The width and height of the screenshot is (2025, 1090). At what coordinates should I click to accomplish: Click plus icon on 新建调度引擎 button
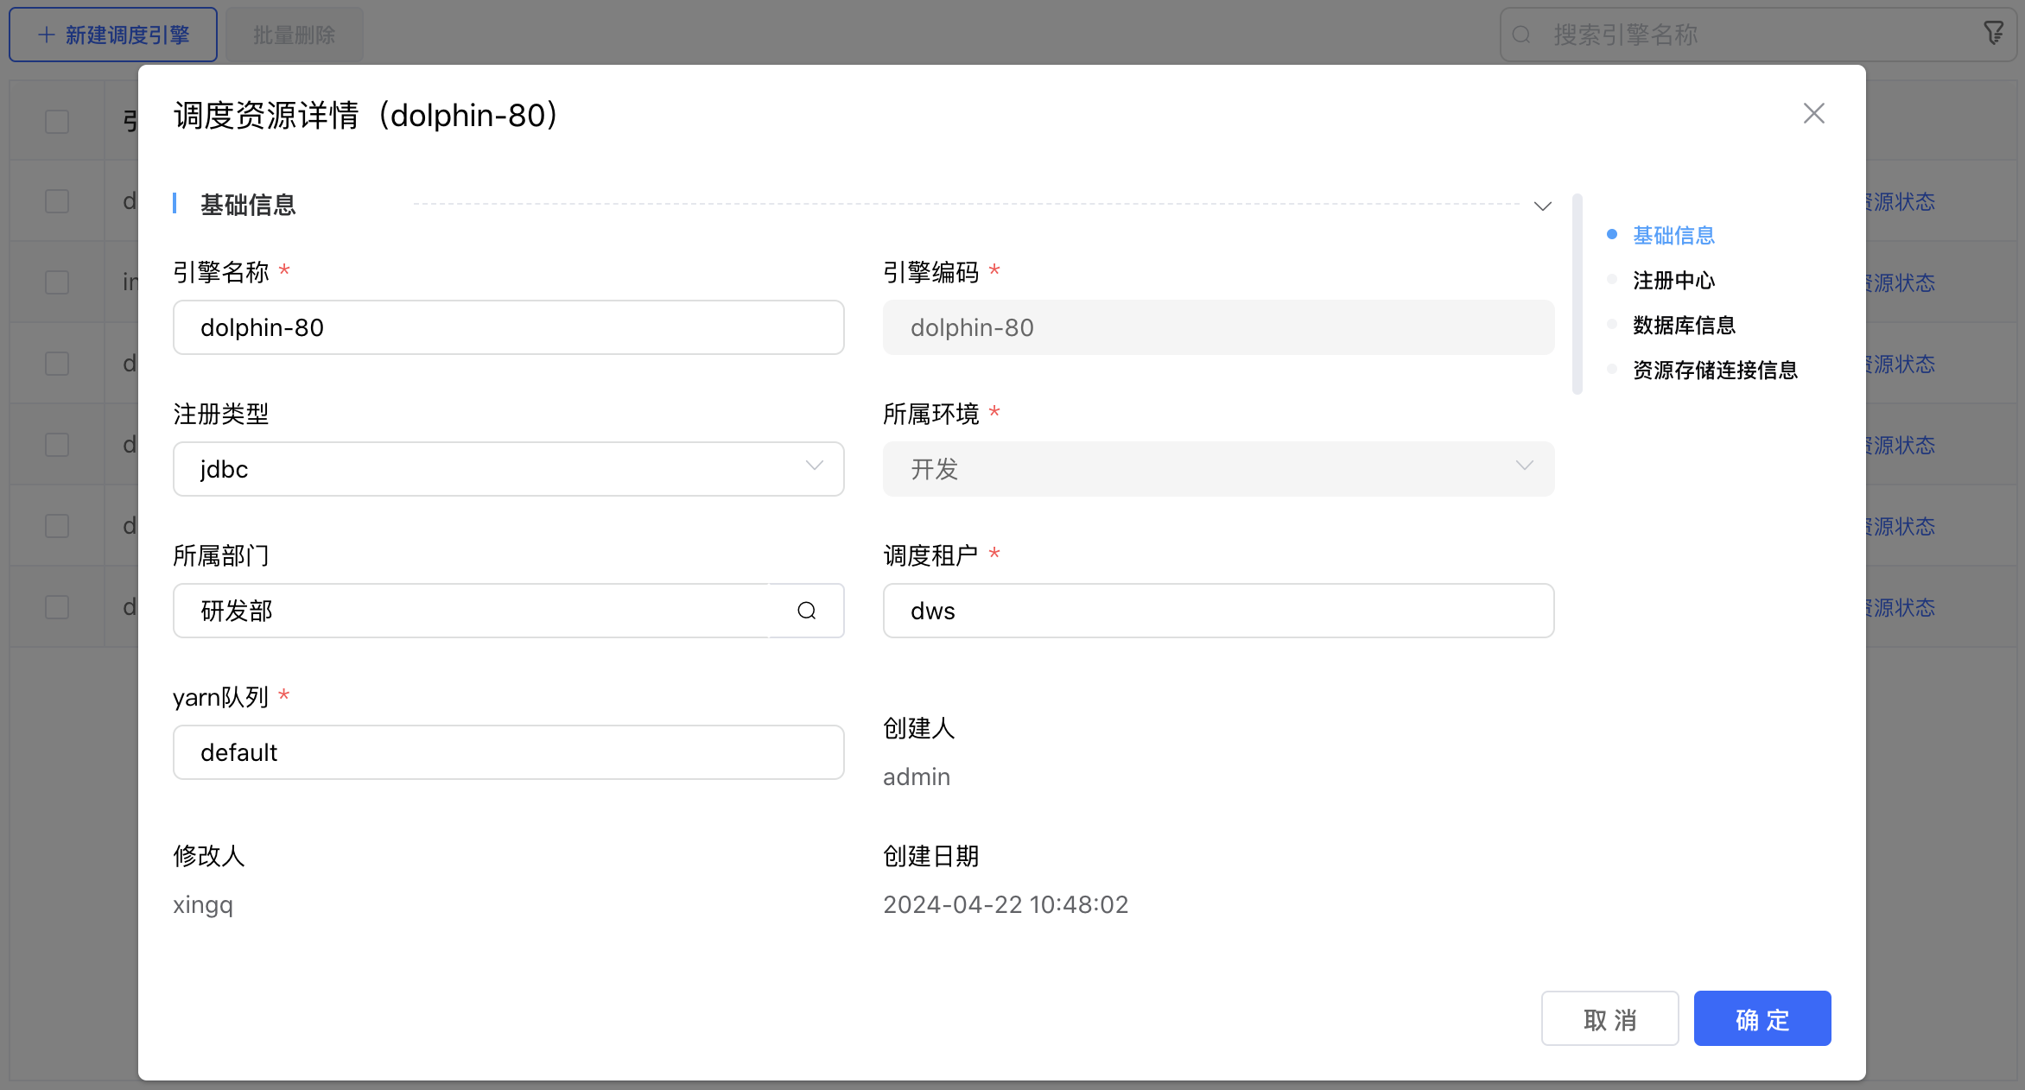(x=47, y=35)
